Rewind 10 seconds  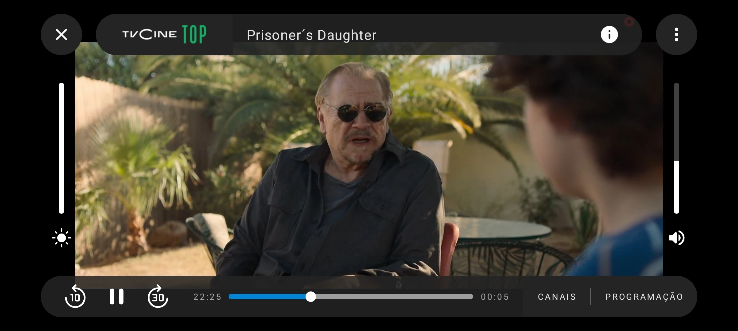tap(75, 296)
